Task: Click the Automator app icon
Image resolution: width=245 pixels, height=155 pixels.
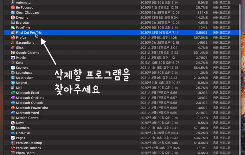Action: click(13, 3)
